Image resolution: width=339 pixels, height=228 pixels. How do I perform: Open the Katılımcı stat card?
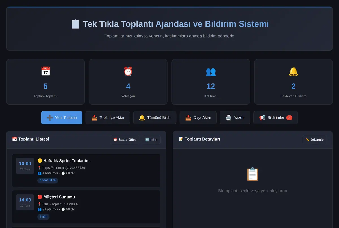pyautogui.click(x=211, y=82)
